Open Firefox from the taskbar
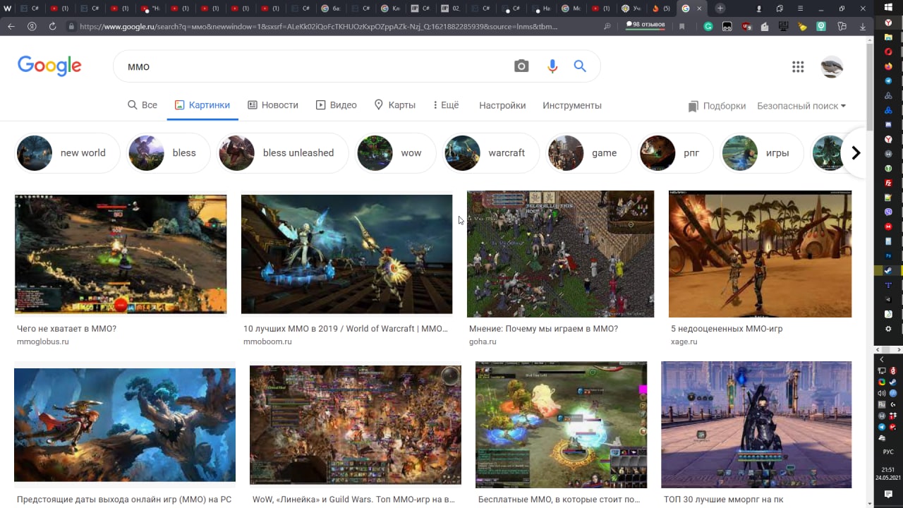The image size is (903, 508). coord(888,66)
